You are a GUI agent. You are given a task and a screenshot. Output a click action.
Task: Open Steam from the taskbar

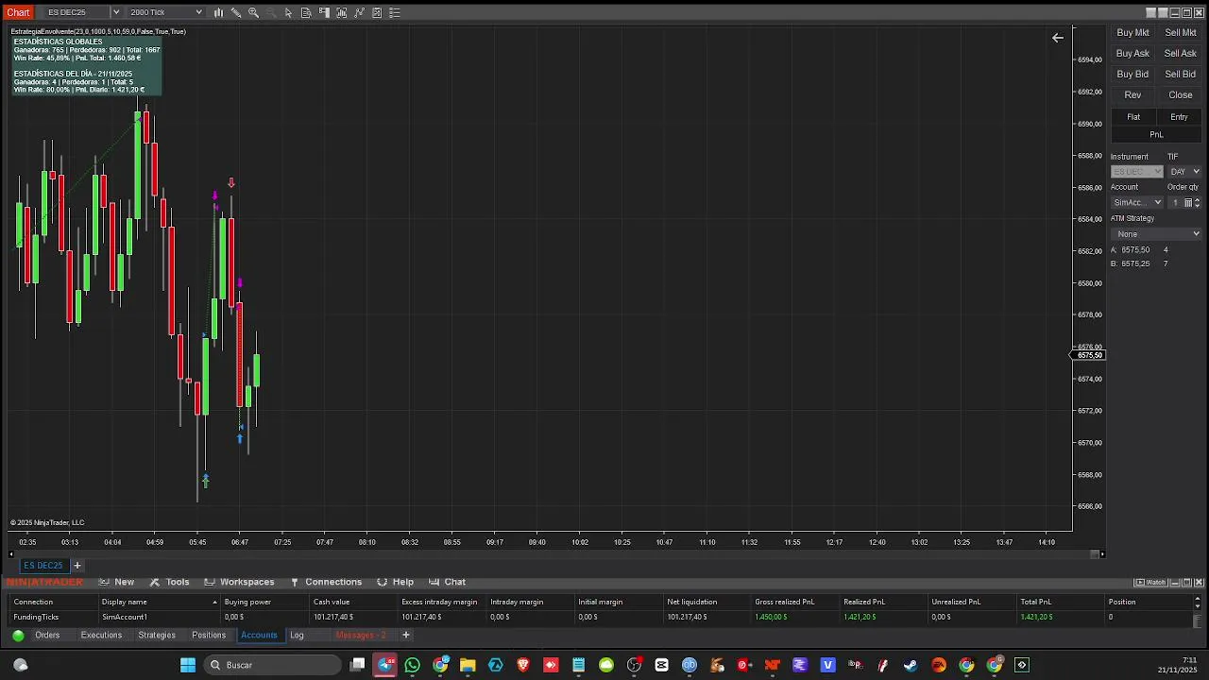(x=911, y=665)
